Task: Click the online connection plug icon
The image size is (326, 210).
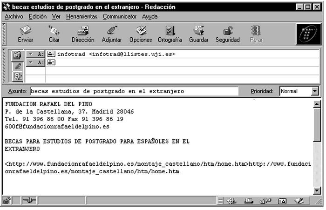Action: (x=29, y=201)
